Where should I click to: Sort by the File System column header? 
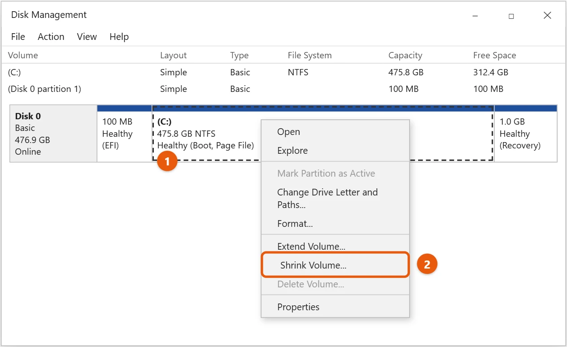[x=310, y=55]
